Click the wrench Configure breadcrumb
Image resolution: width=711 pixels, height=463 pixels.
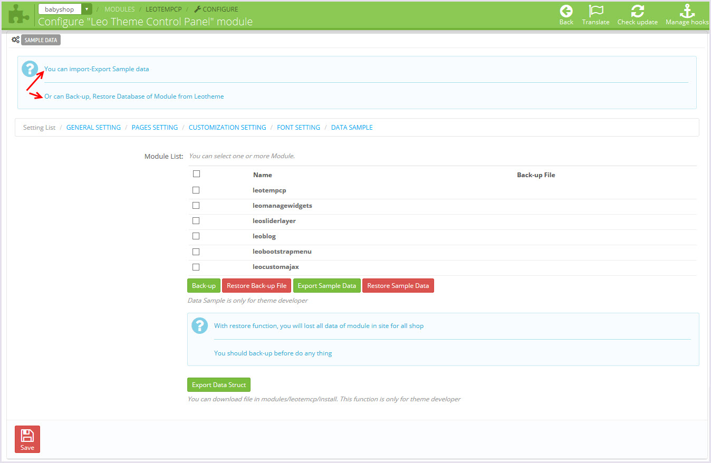[216, 9]
